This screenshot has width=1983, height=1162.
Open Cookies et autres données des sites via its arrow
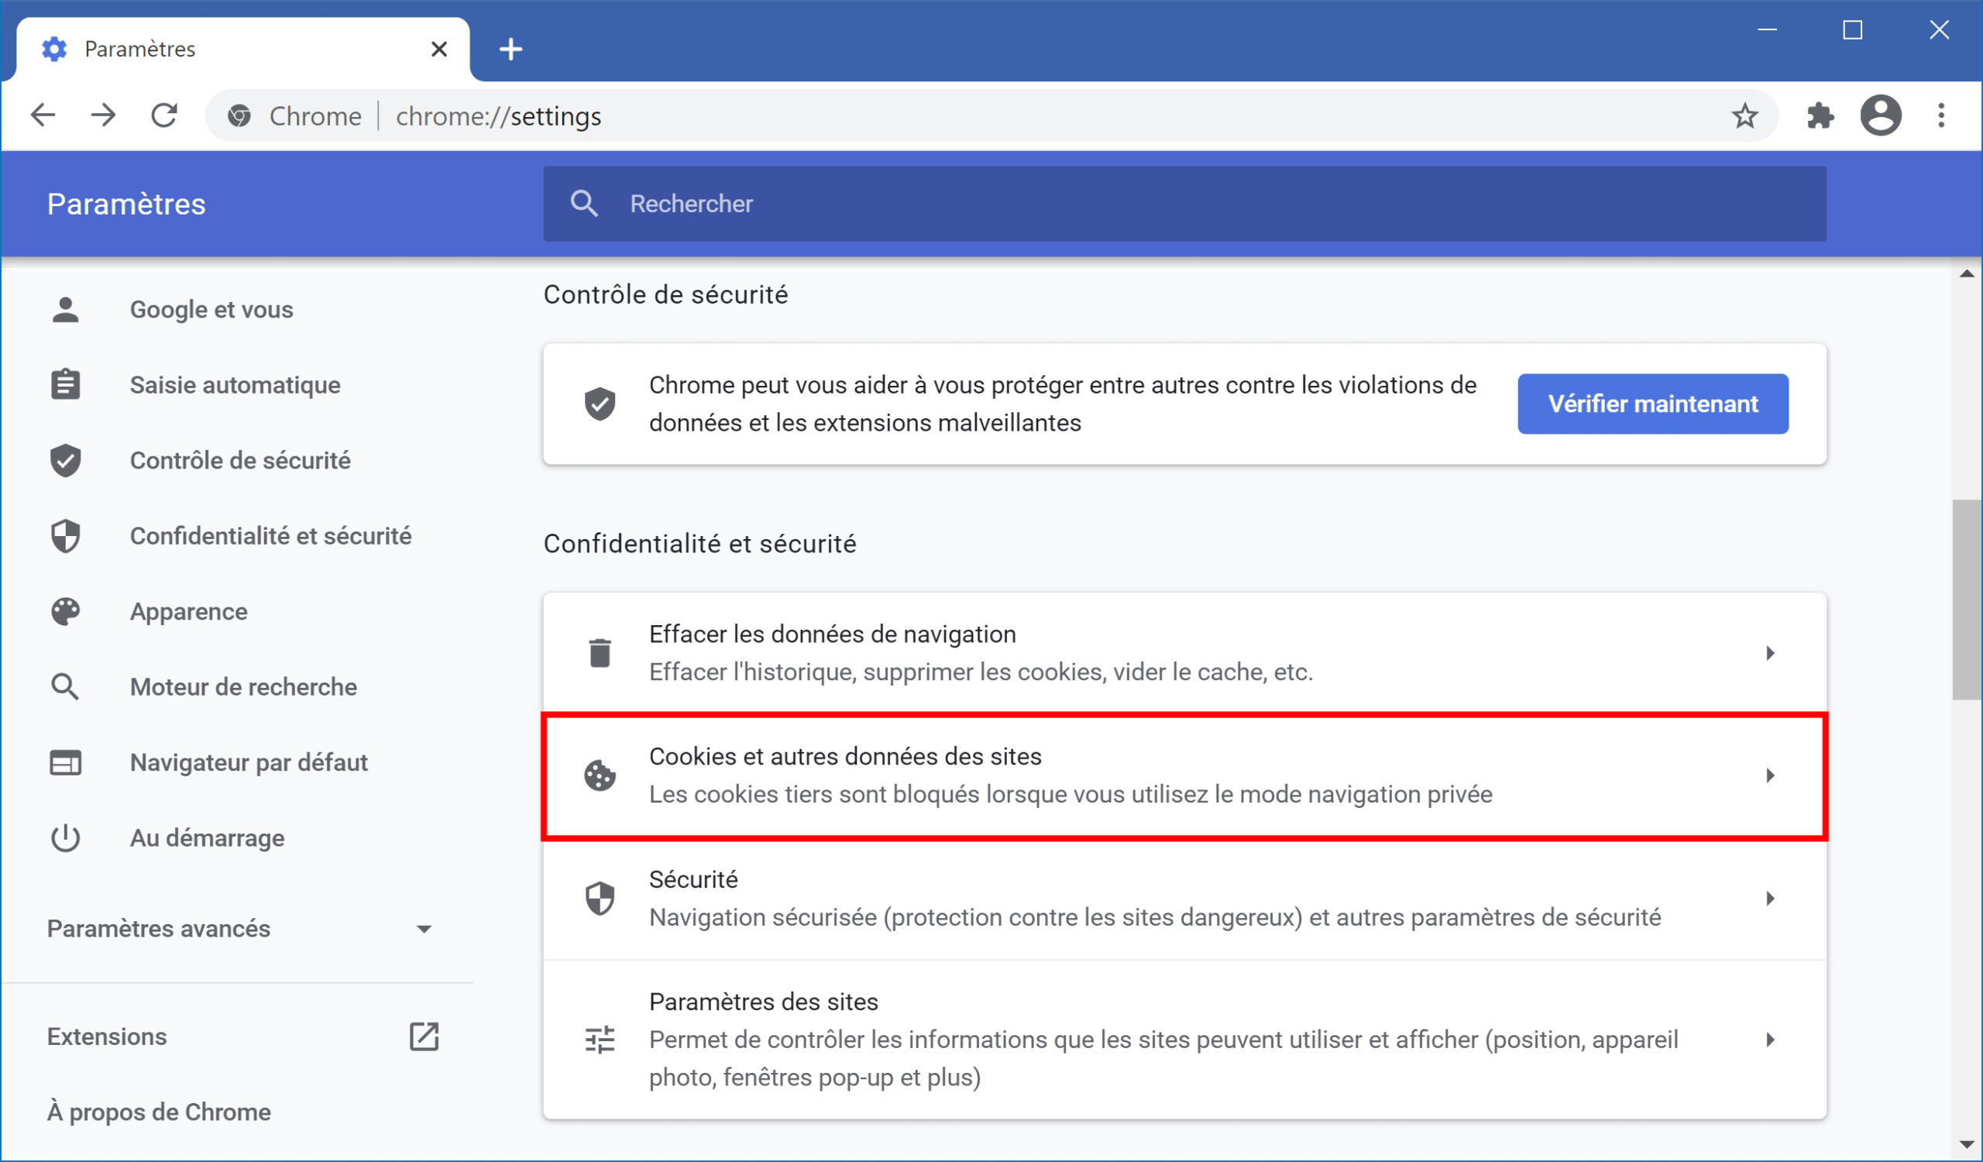[x=1771, y=775]
